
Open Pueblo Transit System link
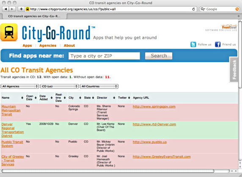(x=12, y=144)
